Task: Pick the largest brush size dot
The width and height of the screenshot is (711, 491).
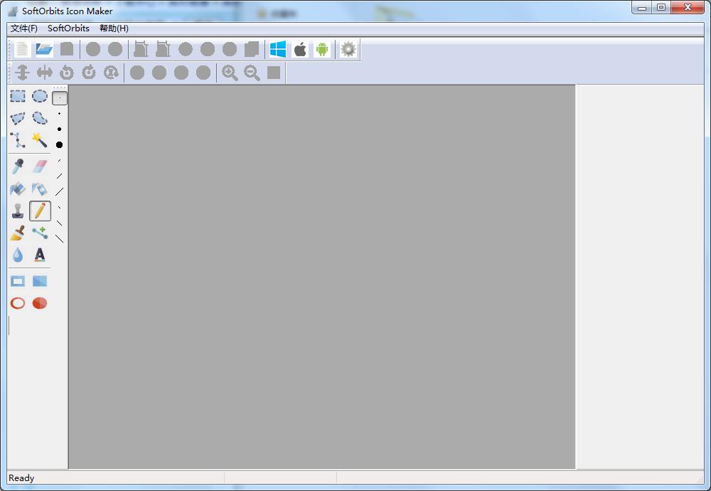Action: 59,144
